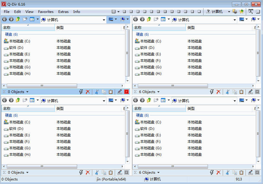Click the vertical scrollbar in the top-right pane

(x=258, y=53)
